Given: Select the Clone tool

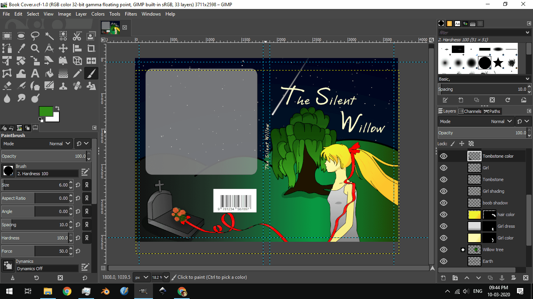Looking at the screenshot, I should 63,85.
